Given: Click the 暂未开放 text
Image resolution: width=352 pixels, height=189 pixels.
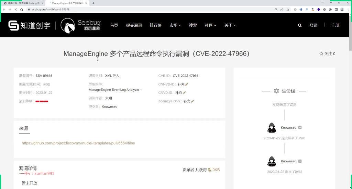Looking at the screenshot, I should 30,183.
